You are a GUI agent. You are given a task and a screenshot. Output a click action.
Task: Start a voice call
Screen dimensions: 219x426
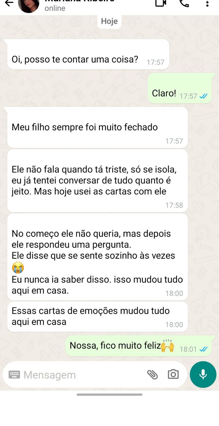click(184, 3)
